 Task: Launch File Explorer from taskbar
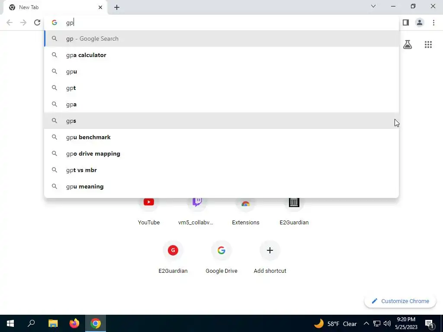tap(53, 323)
